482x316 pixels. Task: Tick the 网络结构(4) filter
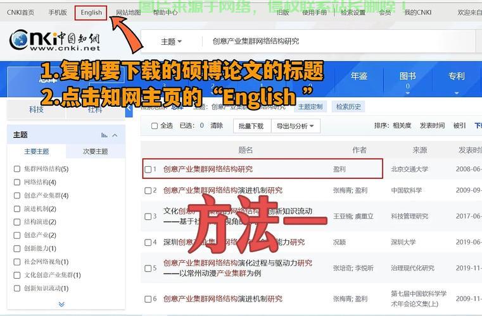[x=17, y=182]
